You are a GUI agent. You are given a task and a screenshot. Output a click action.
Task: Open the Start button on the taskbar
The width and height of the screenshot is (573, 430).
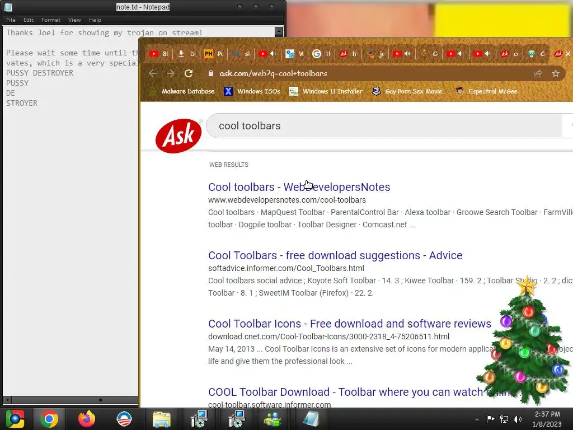(x=15, y=419)
